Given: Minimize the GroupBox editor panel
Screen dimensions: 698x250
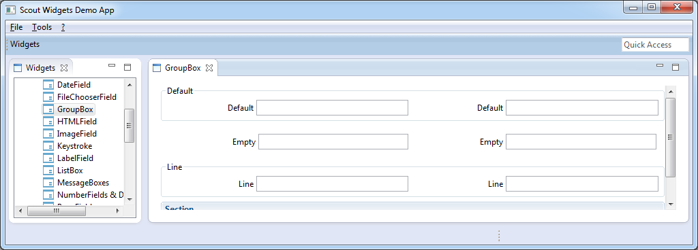Looking at the screenshot, I should click(660, 66).
